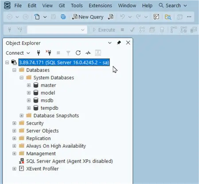Screen dimensions: 199x184
Task: Open the Tools menu
Action: point(77,6)
